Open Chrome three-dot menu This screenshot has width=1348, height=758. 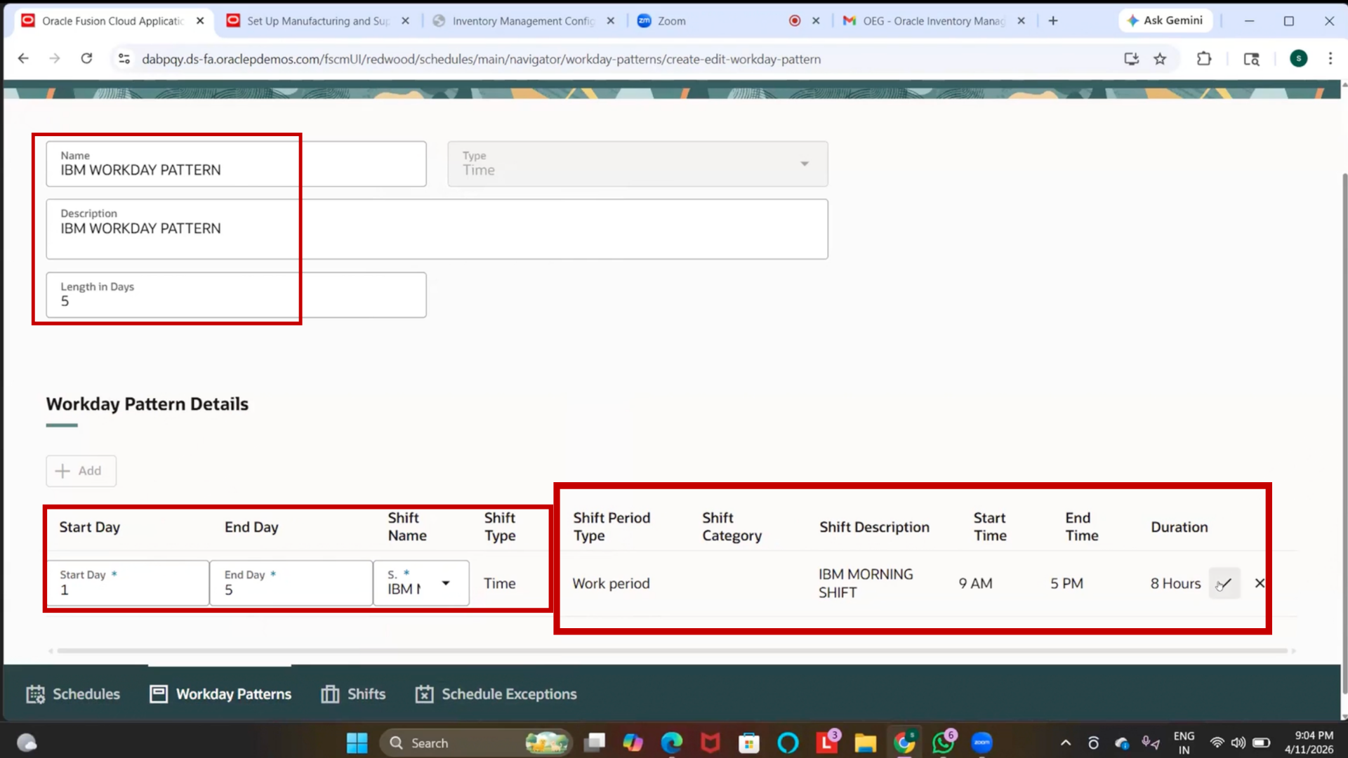click(1330, 59)
